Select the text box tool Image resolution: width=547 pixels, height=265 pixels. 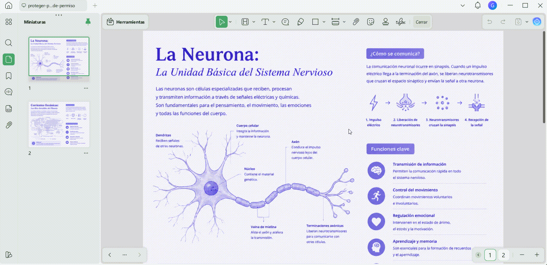click(x=265, y=22)
